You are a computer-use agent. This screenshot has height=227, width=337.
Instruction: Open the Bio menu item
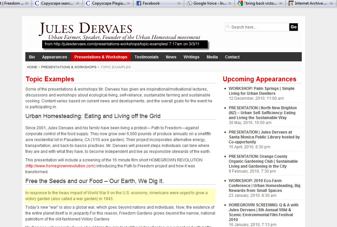pyautogui.click(x=32, y=57)
